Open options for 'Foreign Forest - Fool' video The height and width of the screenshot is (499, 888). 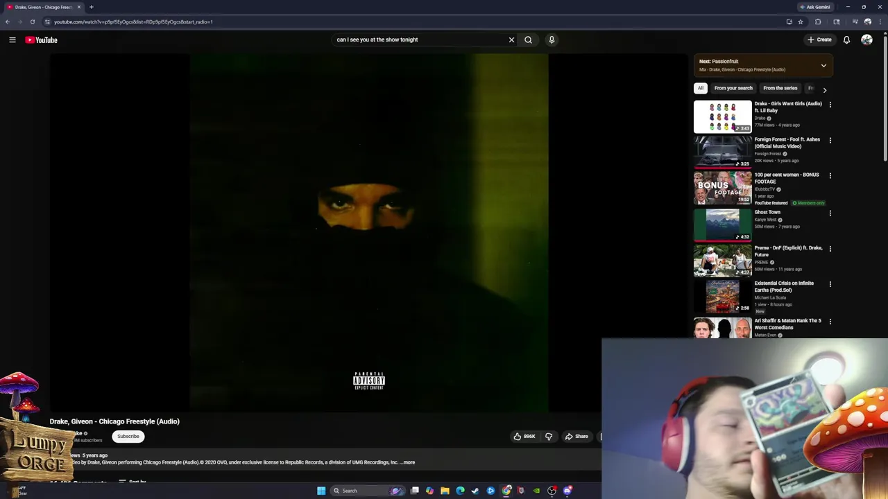pos(830,140)
